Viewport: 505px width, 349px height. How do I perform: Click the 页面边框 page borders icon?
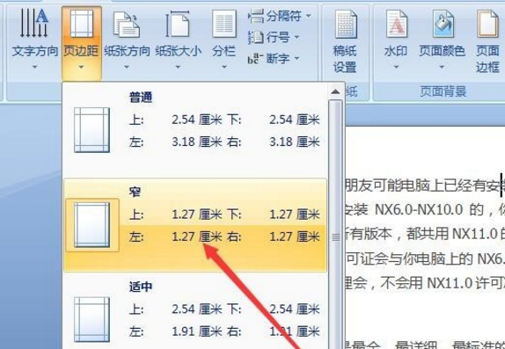pos(487,23)
